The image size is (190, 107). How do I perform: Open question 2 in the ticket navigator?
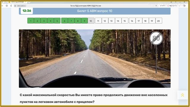pos(37,21)
